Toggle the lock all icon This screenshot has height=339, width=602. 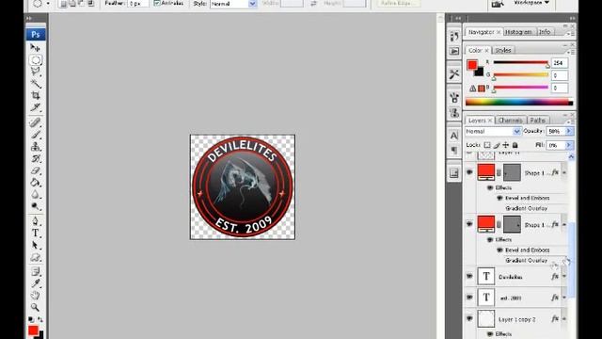tap(515, 145)
